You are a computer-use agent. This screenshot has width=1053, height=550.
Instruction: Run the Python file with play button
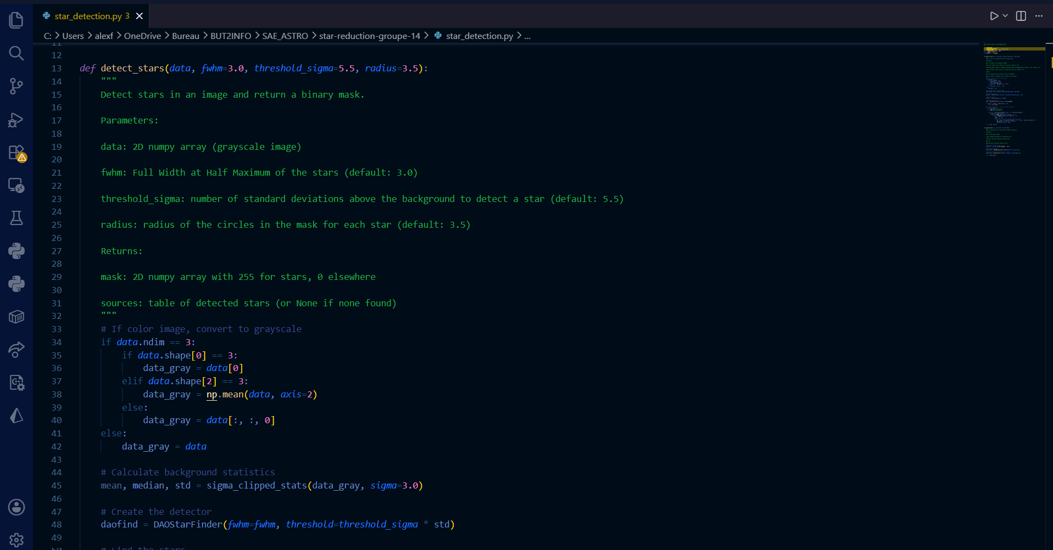[x=994, y=16]
